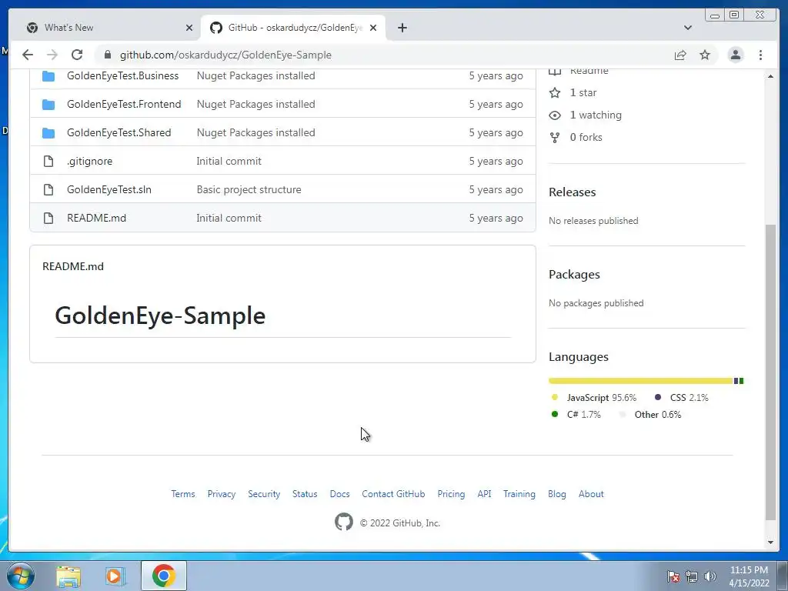
Task: Open the Pricing footer link
Action: [x=451, y=494]
